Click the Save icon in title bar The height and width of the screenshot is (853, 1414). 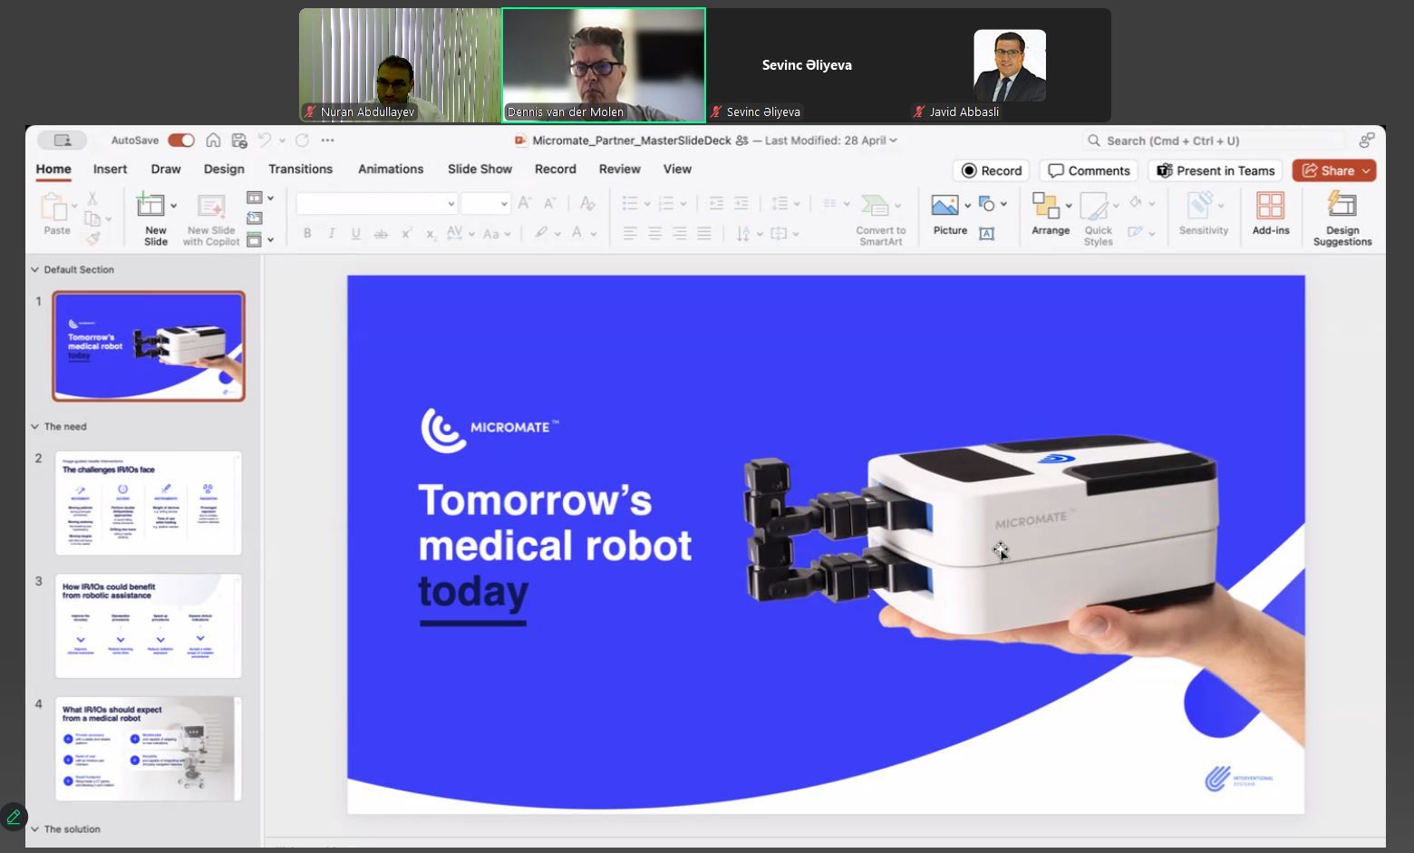(239, 141)
